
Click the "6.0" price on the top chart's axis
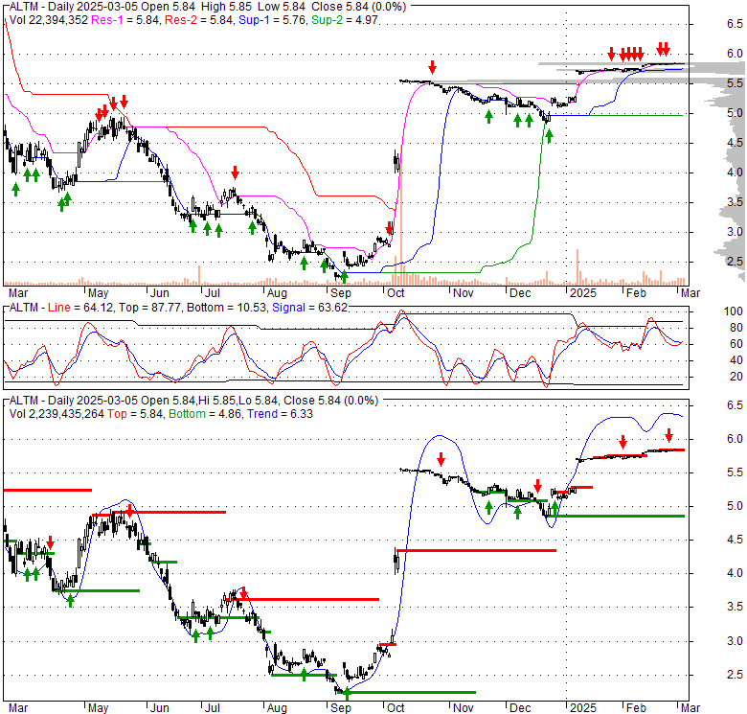[x=735, y=54]
